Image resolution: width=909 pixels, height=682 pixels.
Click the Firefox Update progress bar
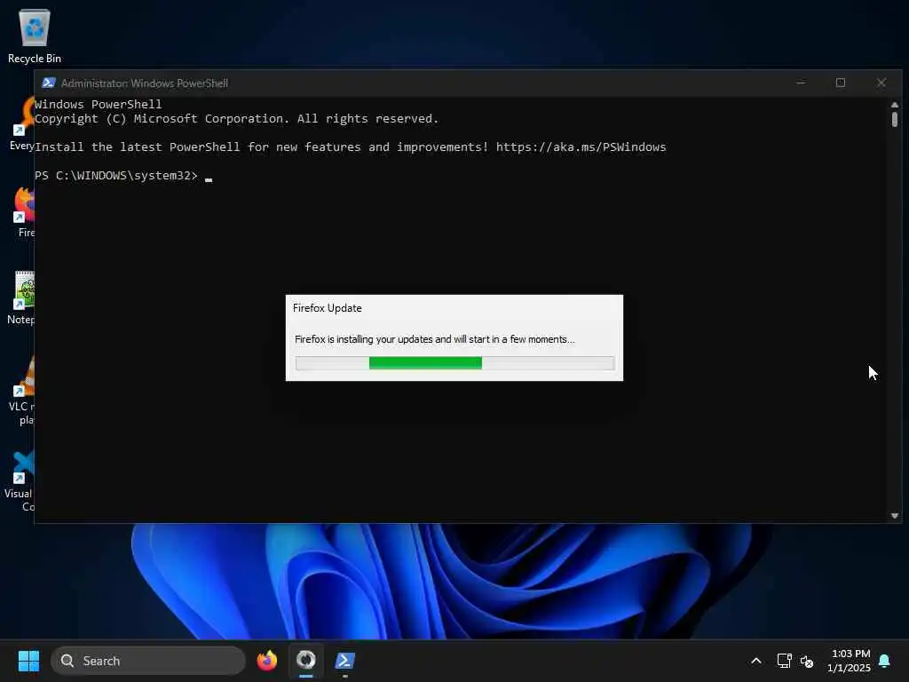pos(454,363)
